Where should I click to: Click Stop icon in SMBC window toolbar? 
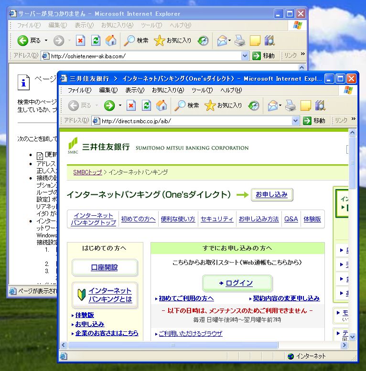point(131,106)
